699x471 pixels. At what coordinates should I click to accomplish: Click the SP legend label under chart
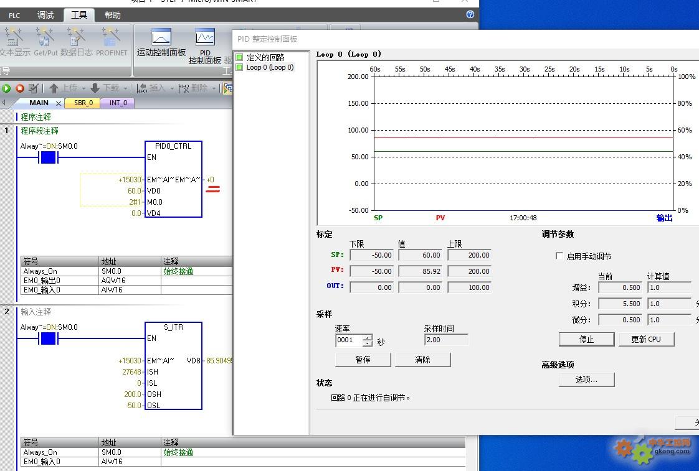coord(378,218)
